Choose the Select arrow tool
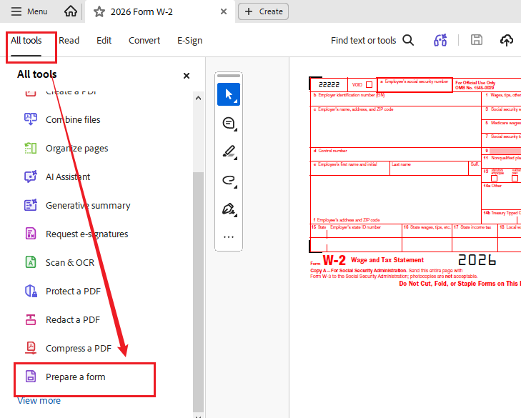 click(229, 94)
